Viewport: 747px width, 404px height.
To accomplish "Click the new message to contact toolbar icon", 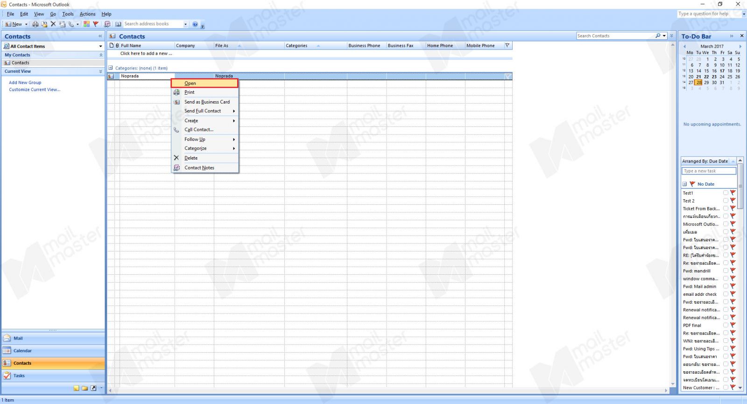I will click(62, 24).
